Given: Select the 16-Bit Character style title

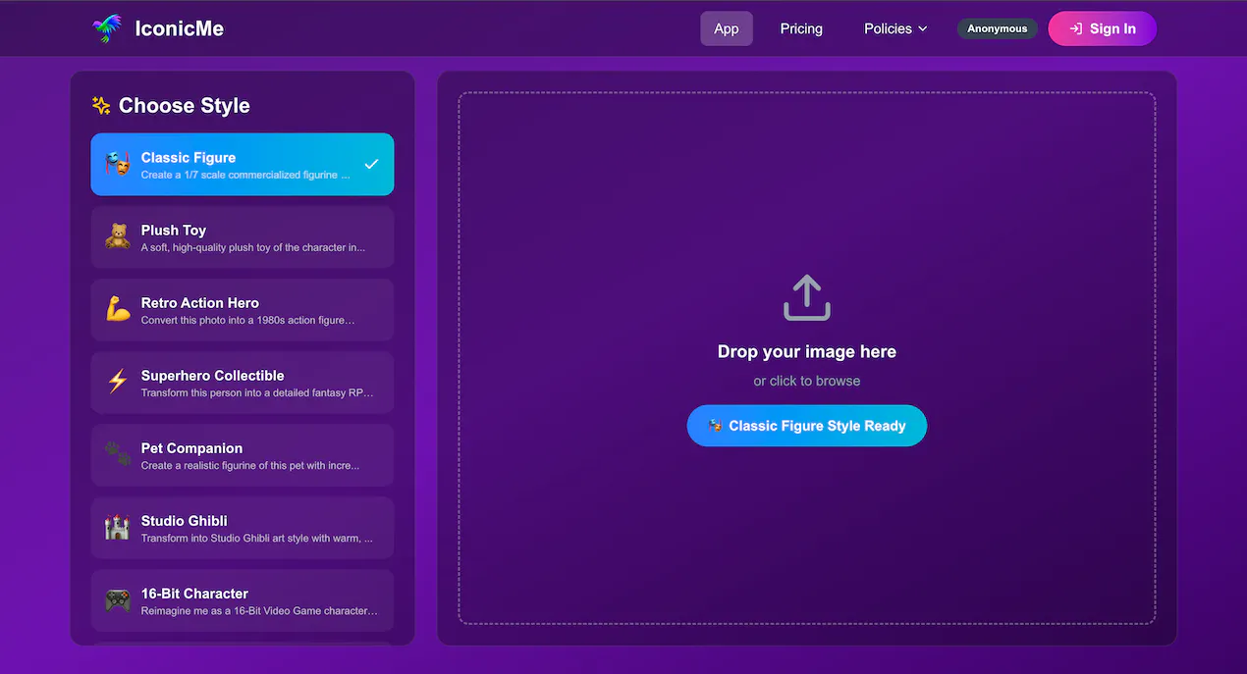Looking at the screenshot, I should tap(194, 593).
